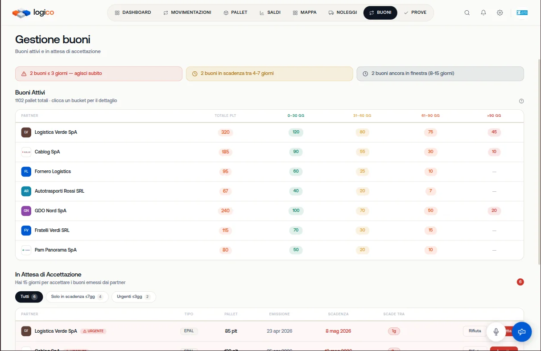This screenshot has width=541, height=351.
Task: Open the Fornero Logistics partner row
Action: coord(269,172)
